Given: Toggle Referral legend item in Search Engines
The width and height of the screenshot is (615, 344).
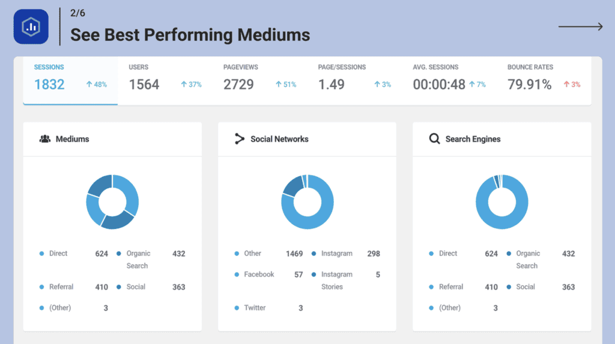Looking at the screenshot, I should (450, 287).
